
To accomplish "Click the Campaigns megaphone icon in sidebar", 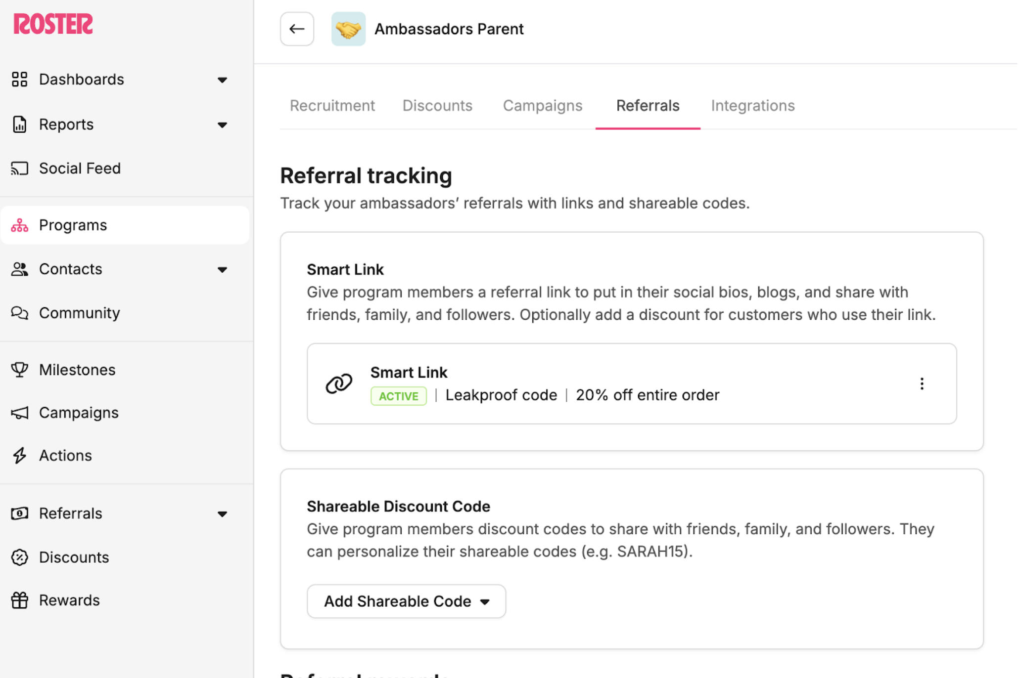I will point(20,413).
